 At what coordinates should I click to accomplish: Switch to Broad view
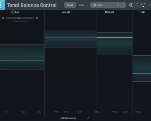[x=70, y=5]
